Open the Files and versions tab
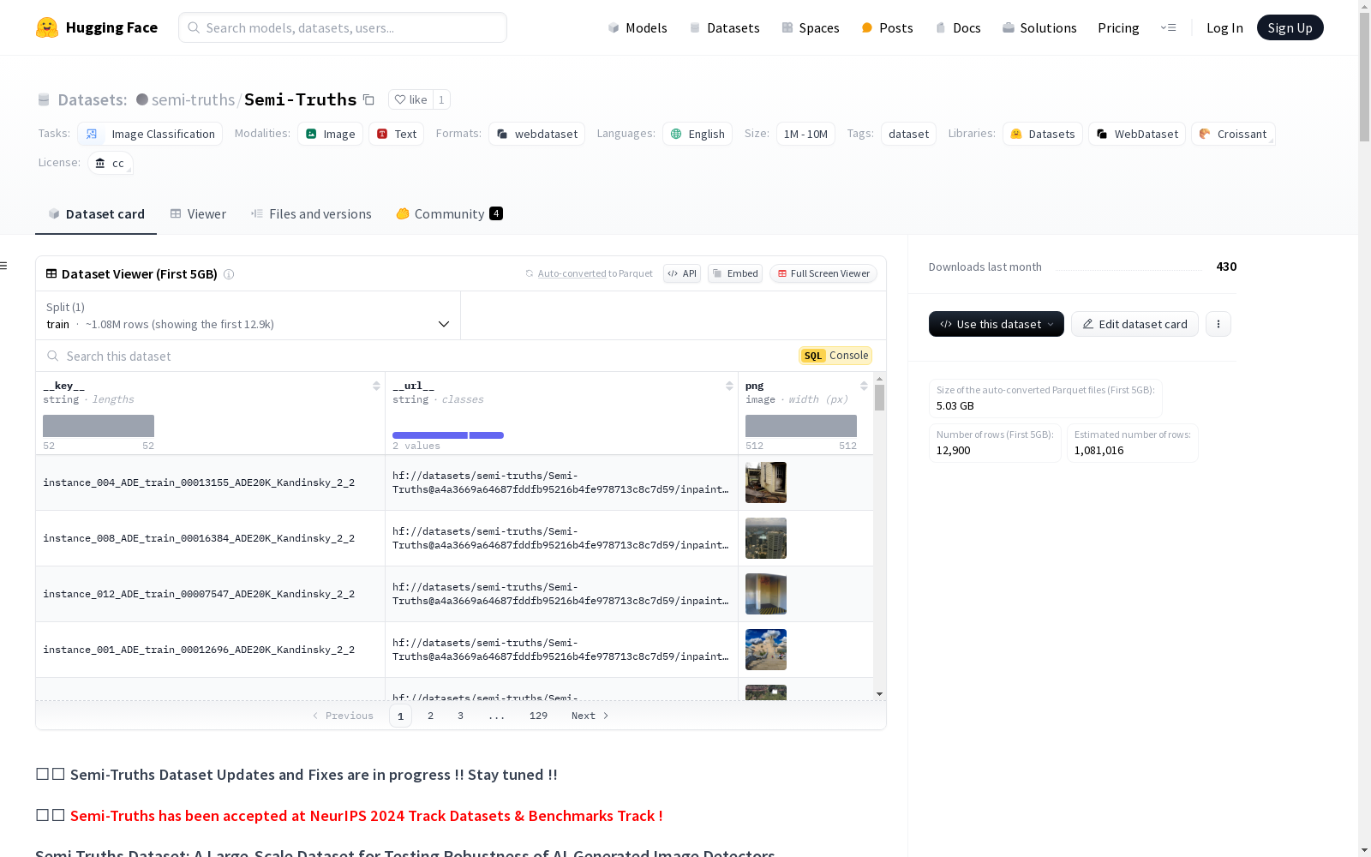Screen dimensions: 1371x857 point(311,214)
